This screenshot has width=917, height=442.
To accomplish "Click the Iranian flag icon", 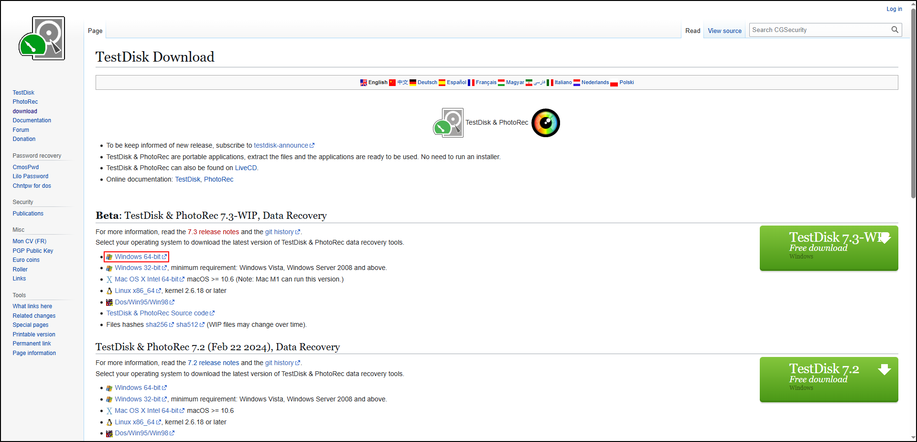I will pyautogui.click(x=529, y=83).
